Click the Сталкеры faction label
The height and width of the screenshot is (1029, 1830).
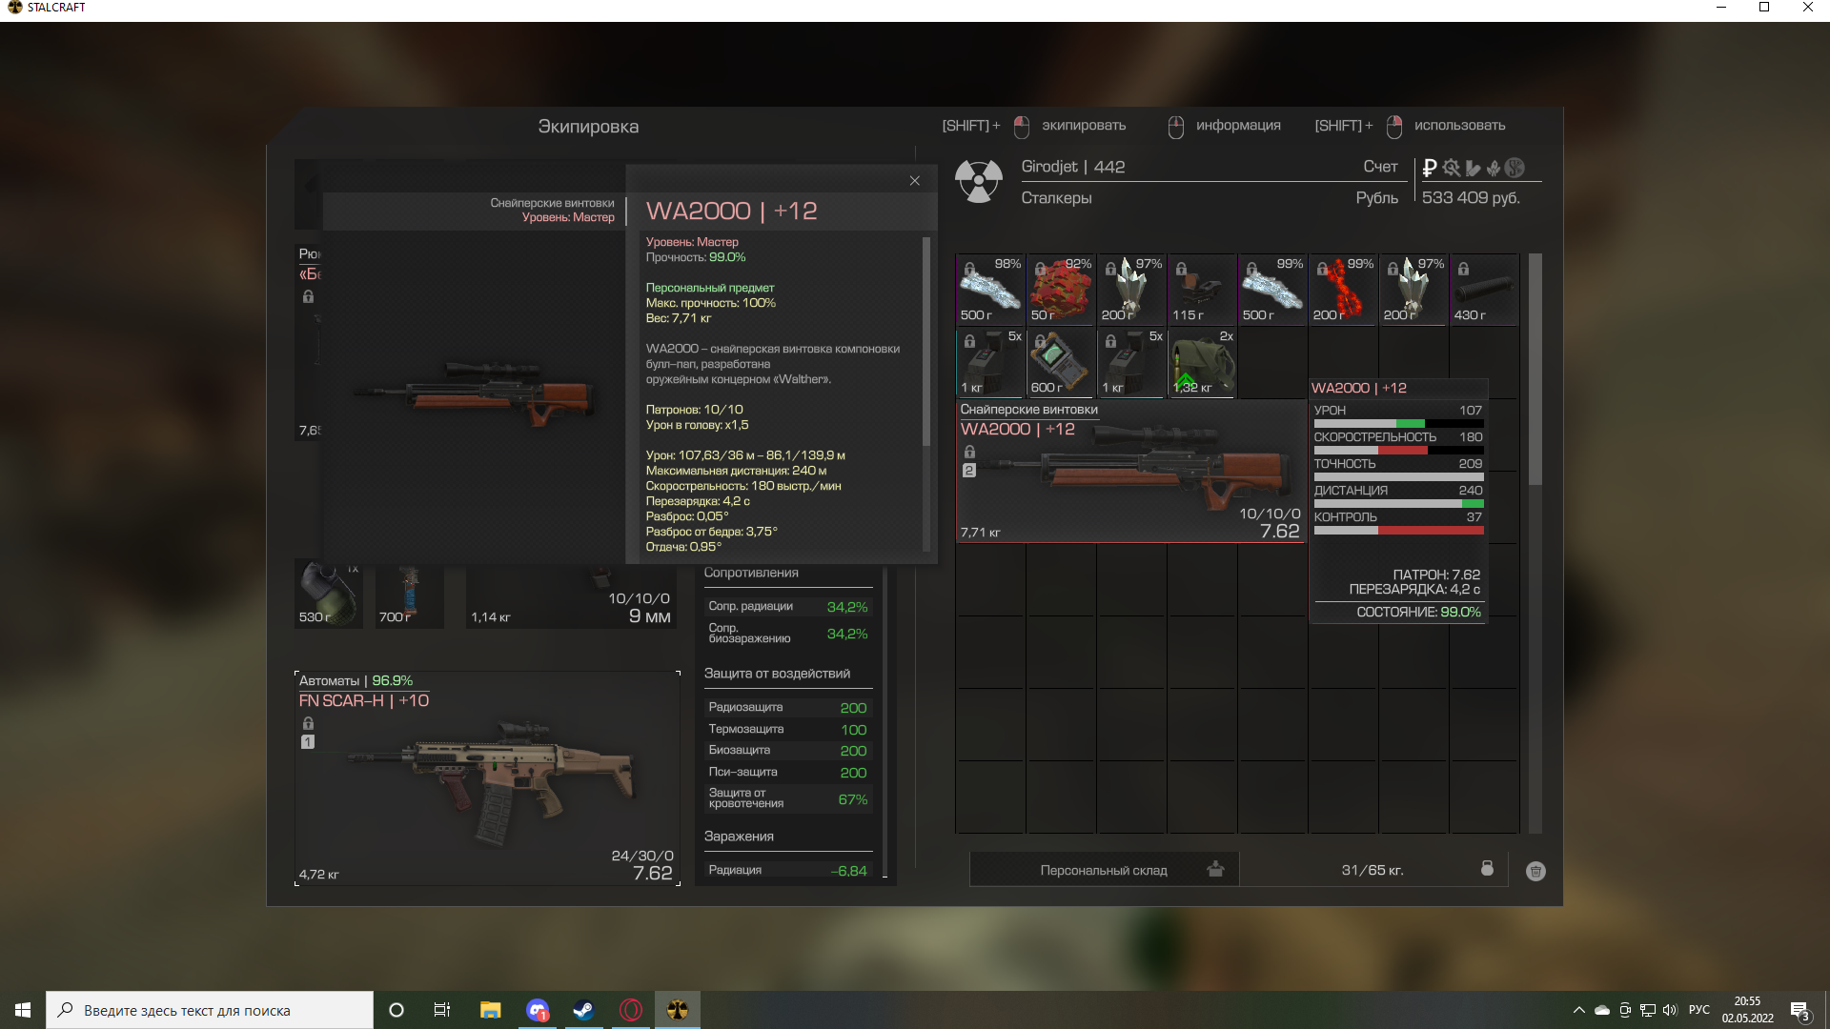1056,198
